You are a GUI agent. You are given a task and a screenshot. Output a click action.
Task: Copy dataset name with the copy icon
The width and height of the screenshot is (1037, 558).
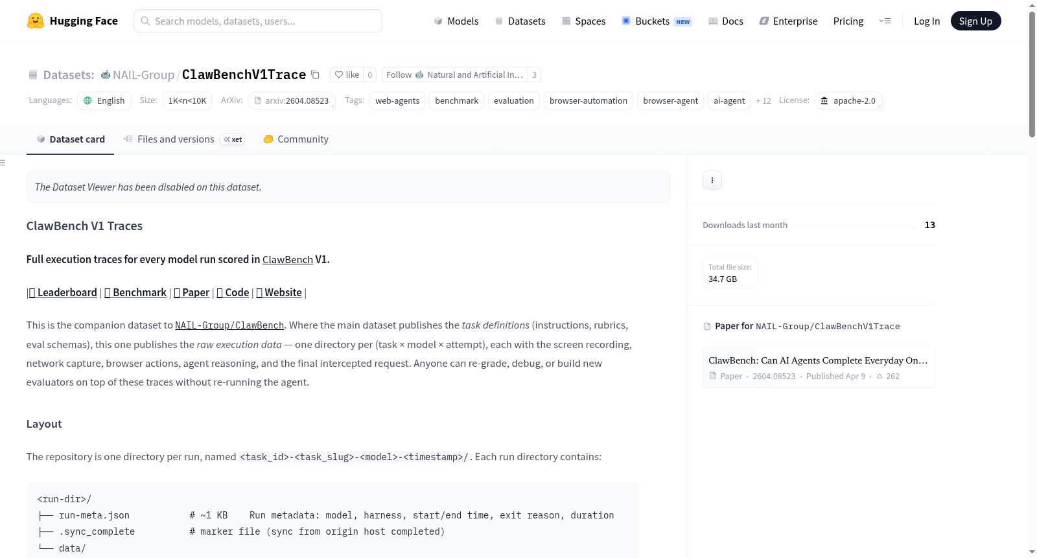(x=315, y=75)
